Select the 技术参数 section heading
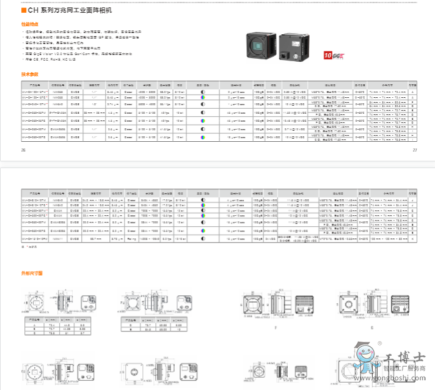 tap(29, 74)
